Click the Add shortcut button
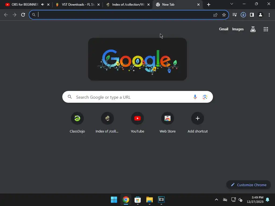The width and height of the screenshot is (275, 206). click(x=198, y=122)
